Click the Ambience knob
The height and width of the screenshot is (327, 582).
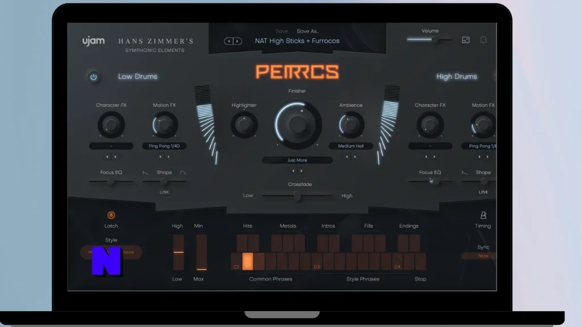pos(351,125)
